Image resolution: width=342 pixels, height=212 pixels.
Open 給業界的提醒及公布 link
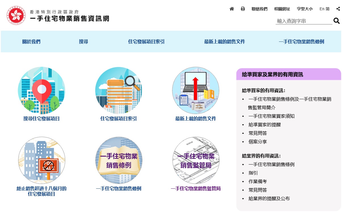tap(269, 198)
